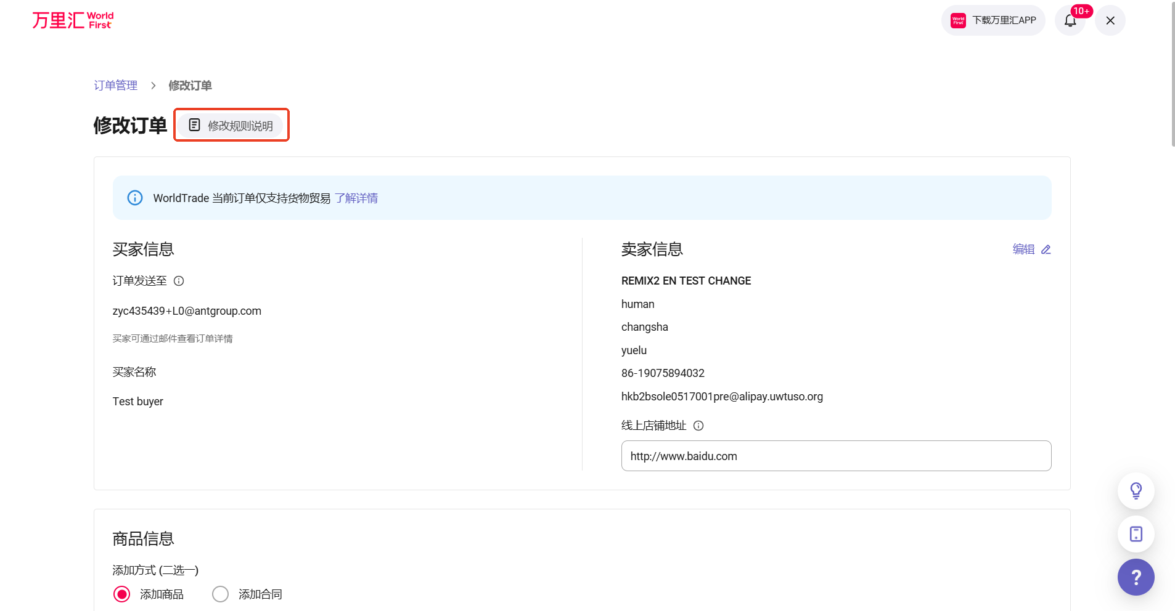Viewport: 1175px width, 611px height.
Task: Click the 下载万里汇APP button
Action: point(993,20)
